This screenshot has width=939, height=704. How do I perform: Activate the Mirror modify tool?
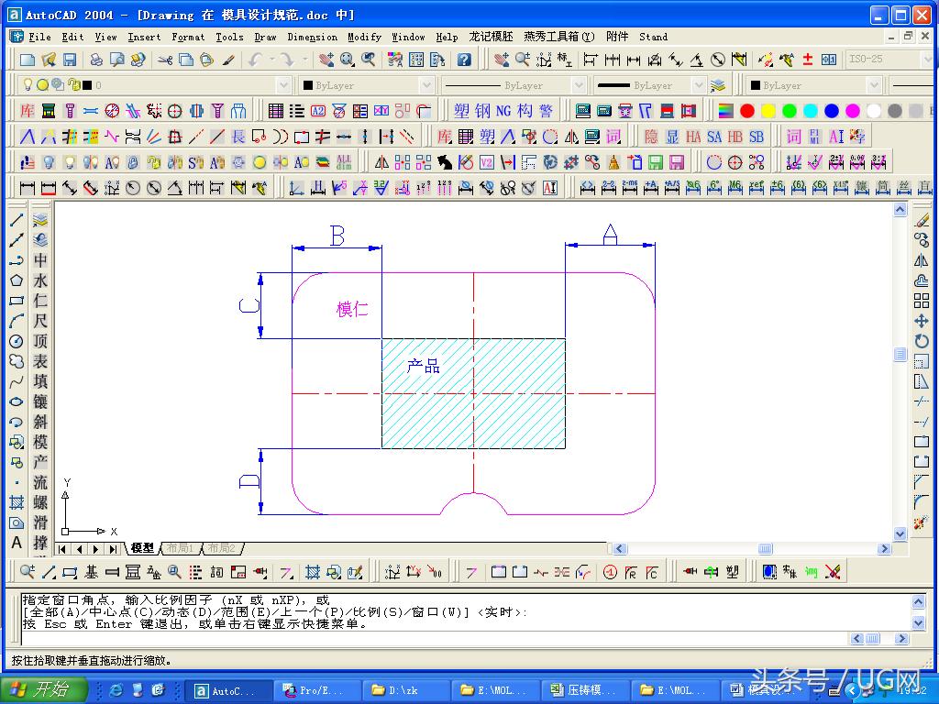[x=922, y=260]
